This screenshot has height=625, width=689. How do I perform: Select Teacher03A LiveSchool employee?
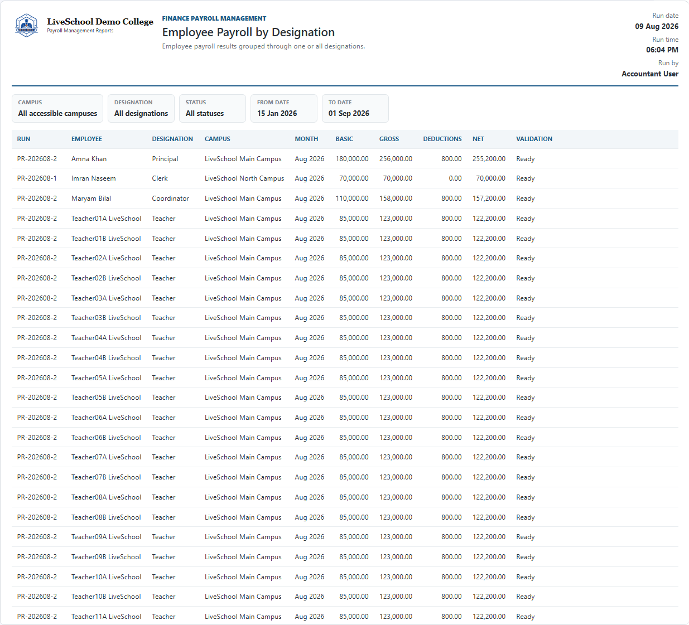106,298
